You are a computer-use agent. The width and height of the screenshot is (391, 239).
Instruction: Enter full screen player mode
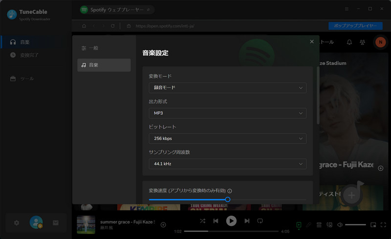click(383, 225)
